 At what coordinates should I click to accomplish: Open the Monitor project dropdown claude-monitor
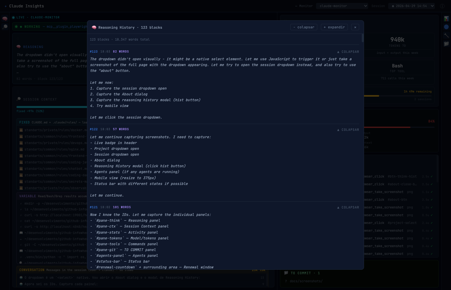pos(342,6)
